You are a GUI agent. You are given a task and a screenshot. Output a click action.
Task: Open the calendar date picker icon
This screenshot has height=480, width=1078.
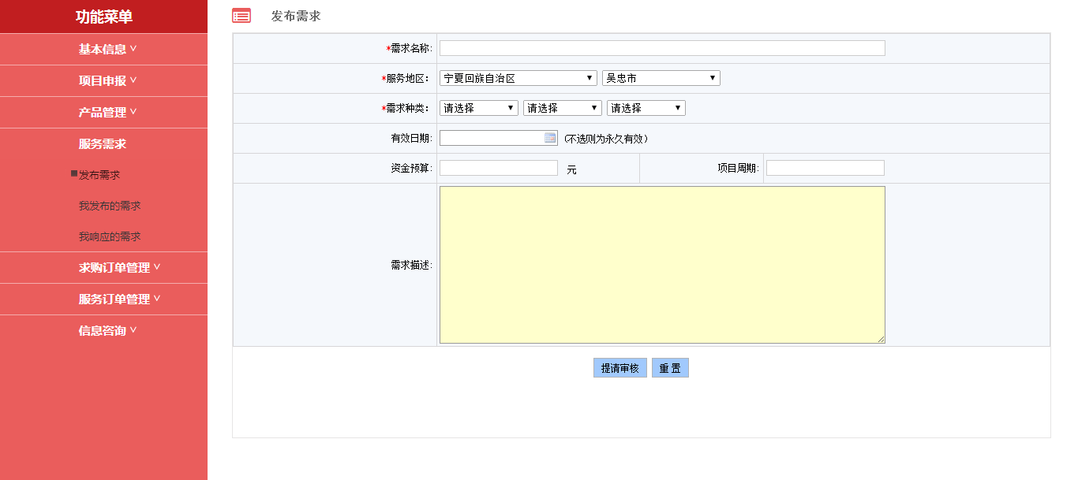(x=550, y=138)
